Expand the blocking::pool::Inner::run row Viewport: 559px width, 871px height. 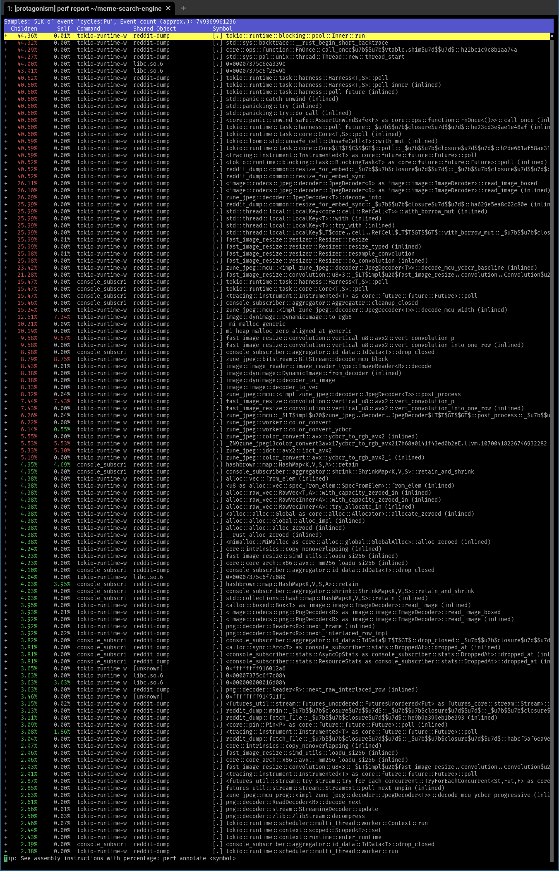tap(6, 36)
